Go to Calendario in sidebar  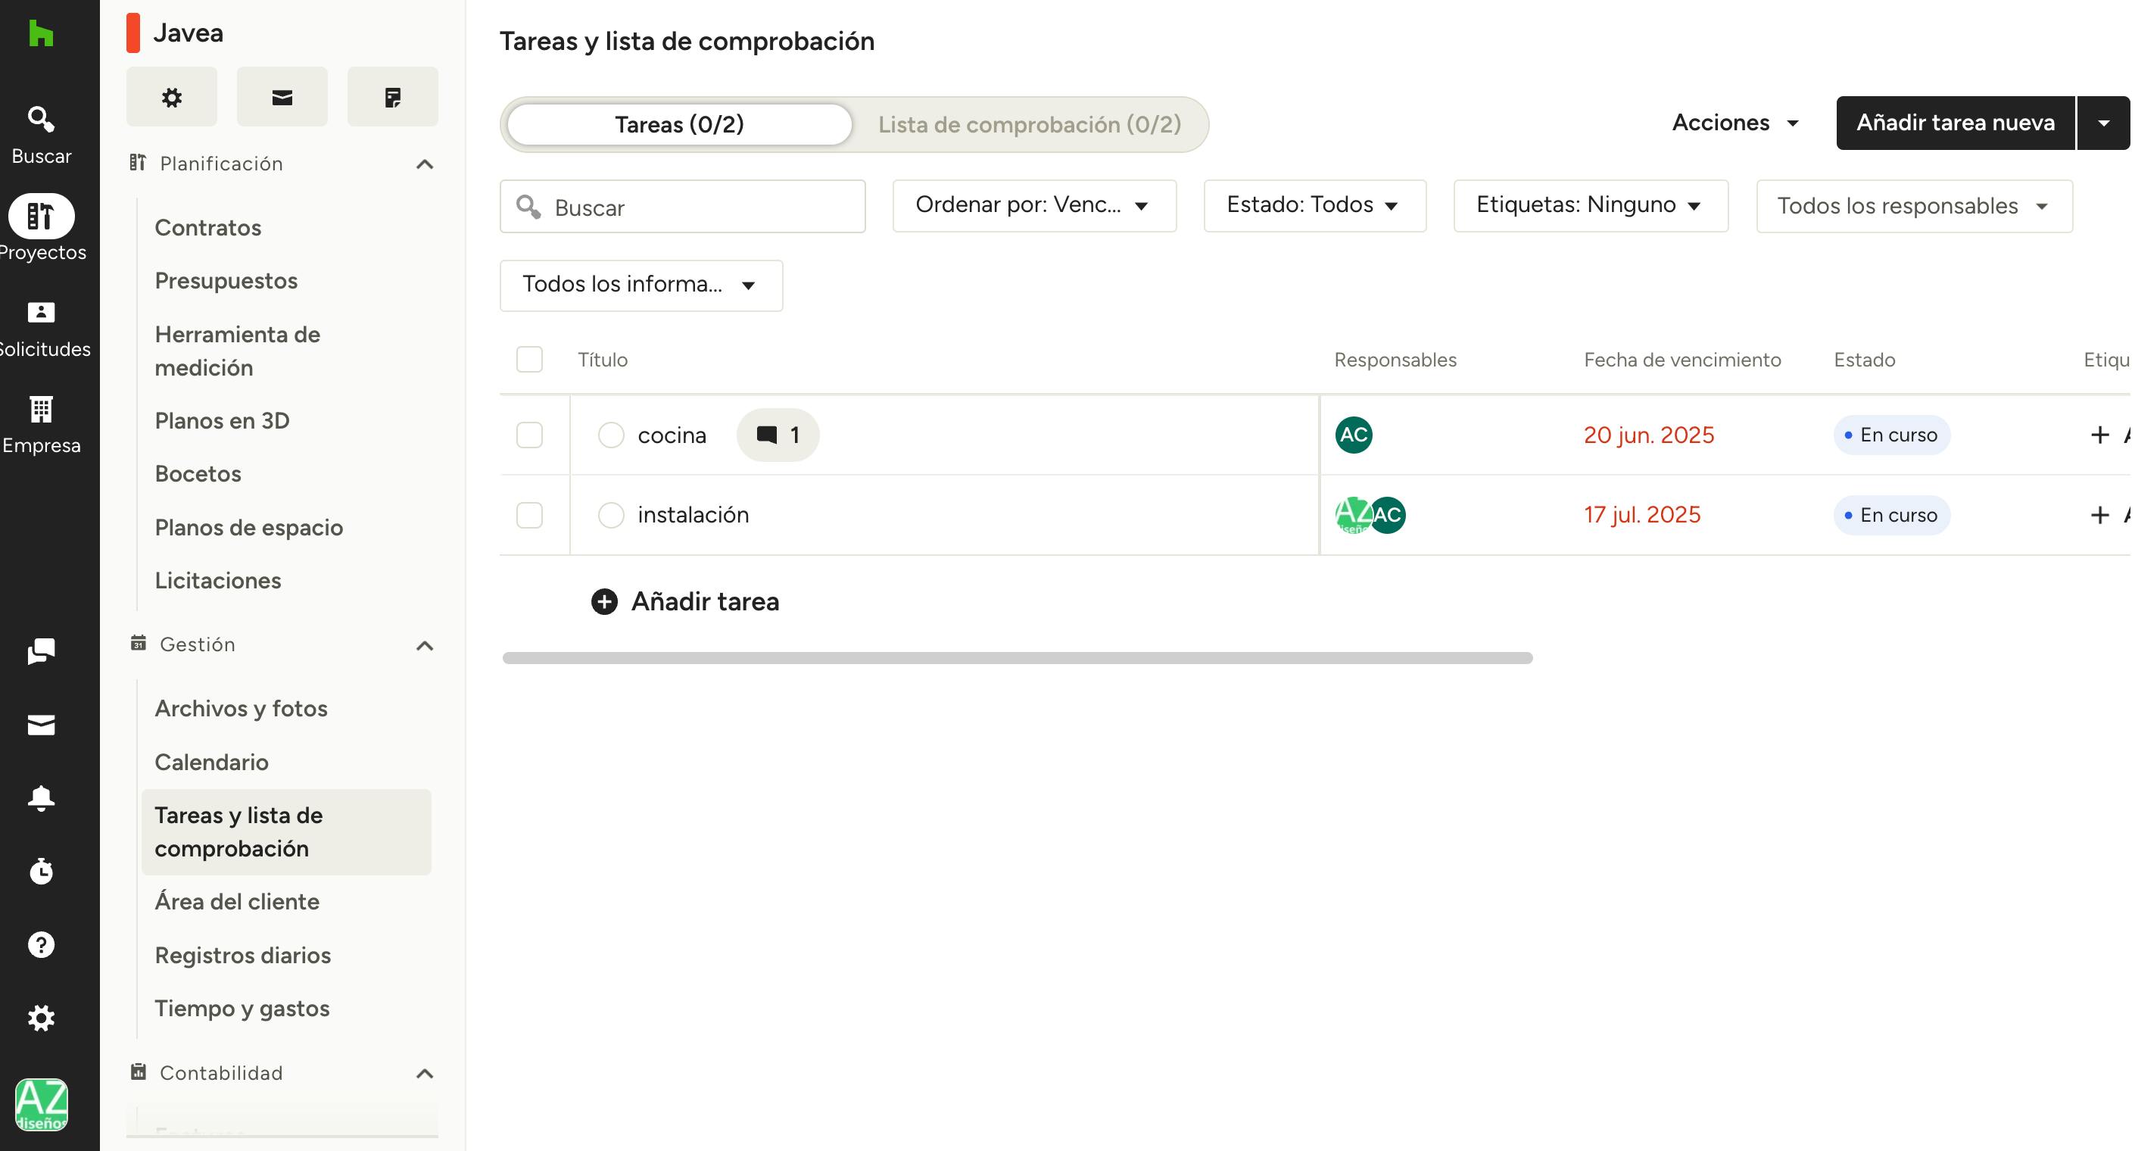(x=211, y=762)
